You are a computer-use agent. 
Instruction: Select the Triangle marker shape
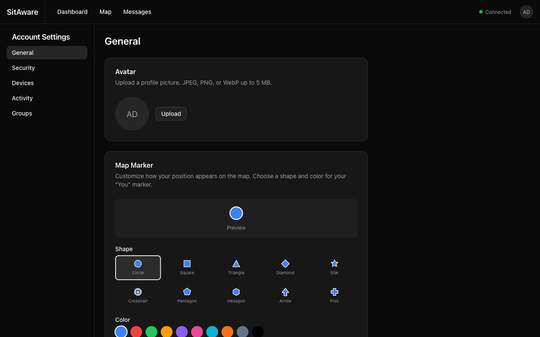236,266
